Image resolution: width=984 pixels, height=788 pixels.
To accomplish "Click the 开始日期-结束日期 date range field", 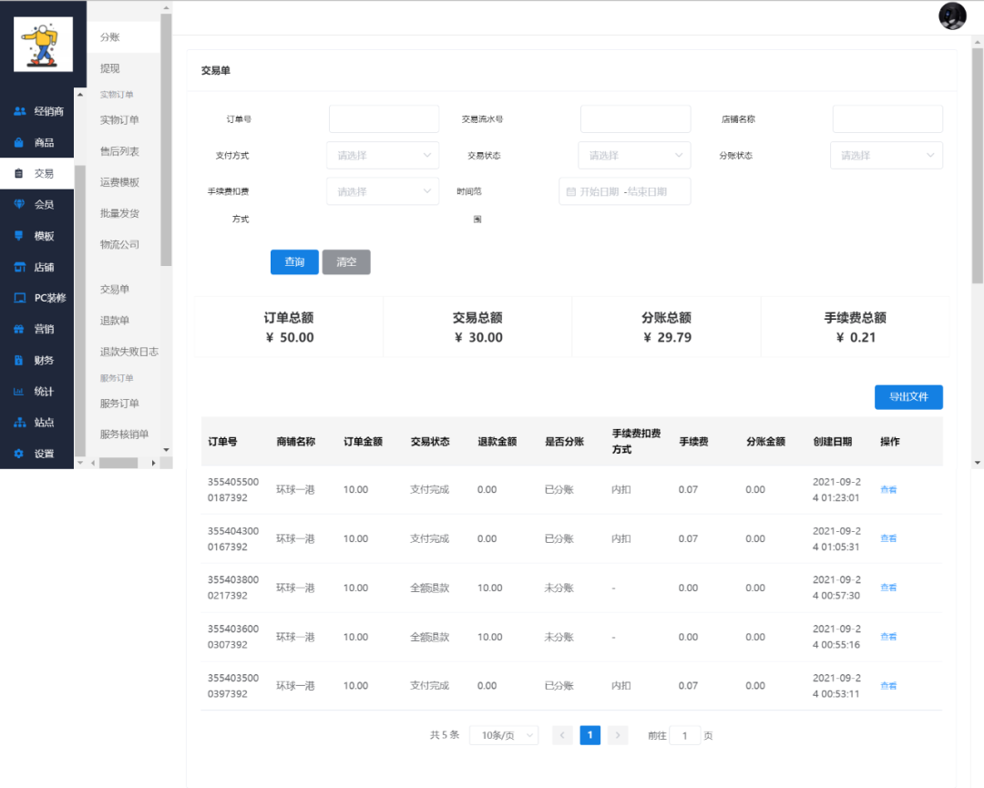I will coord(625,191).
